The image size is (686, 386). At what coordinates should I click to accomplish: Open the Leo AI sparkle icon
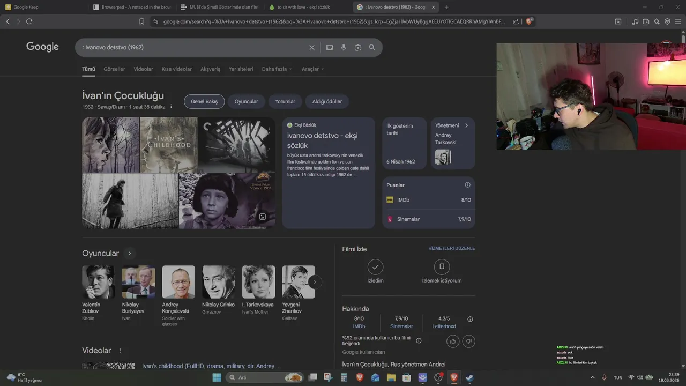click(657, 21)
